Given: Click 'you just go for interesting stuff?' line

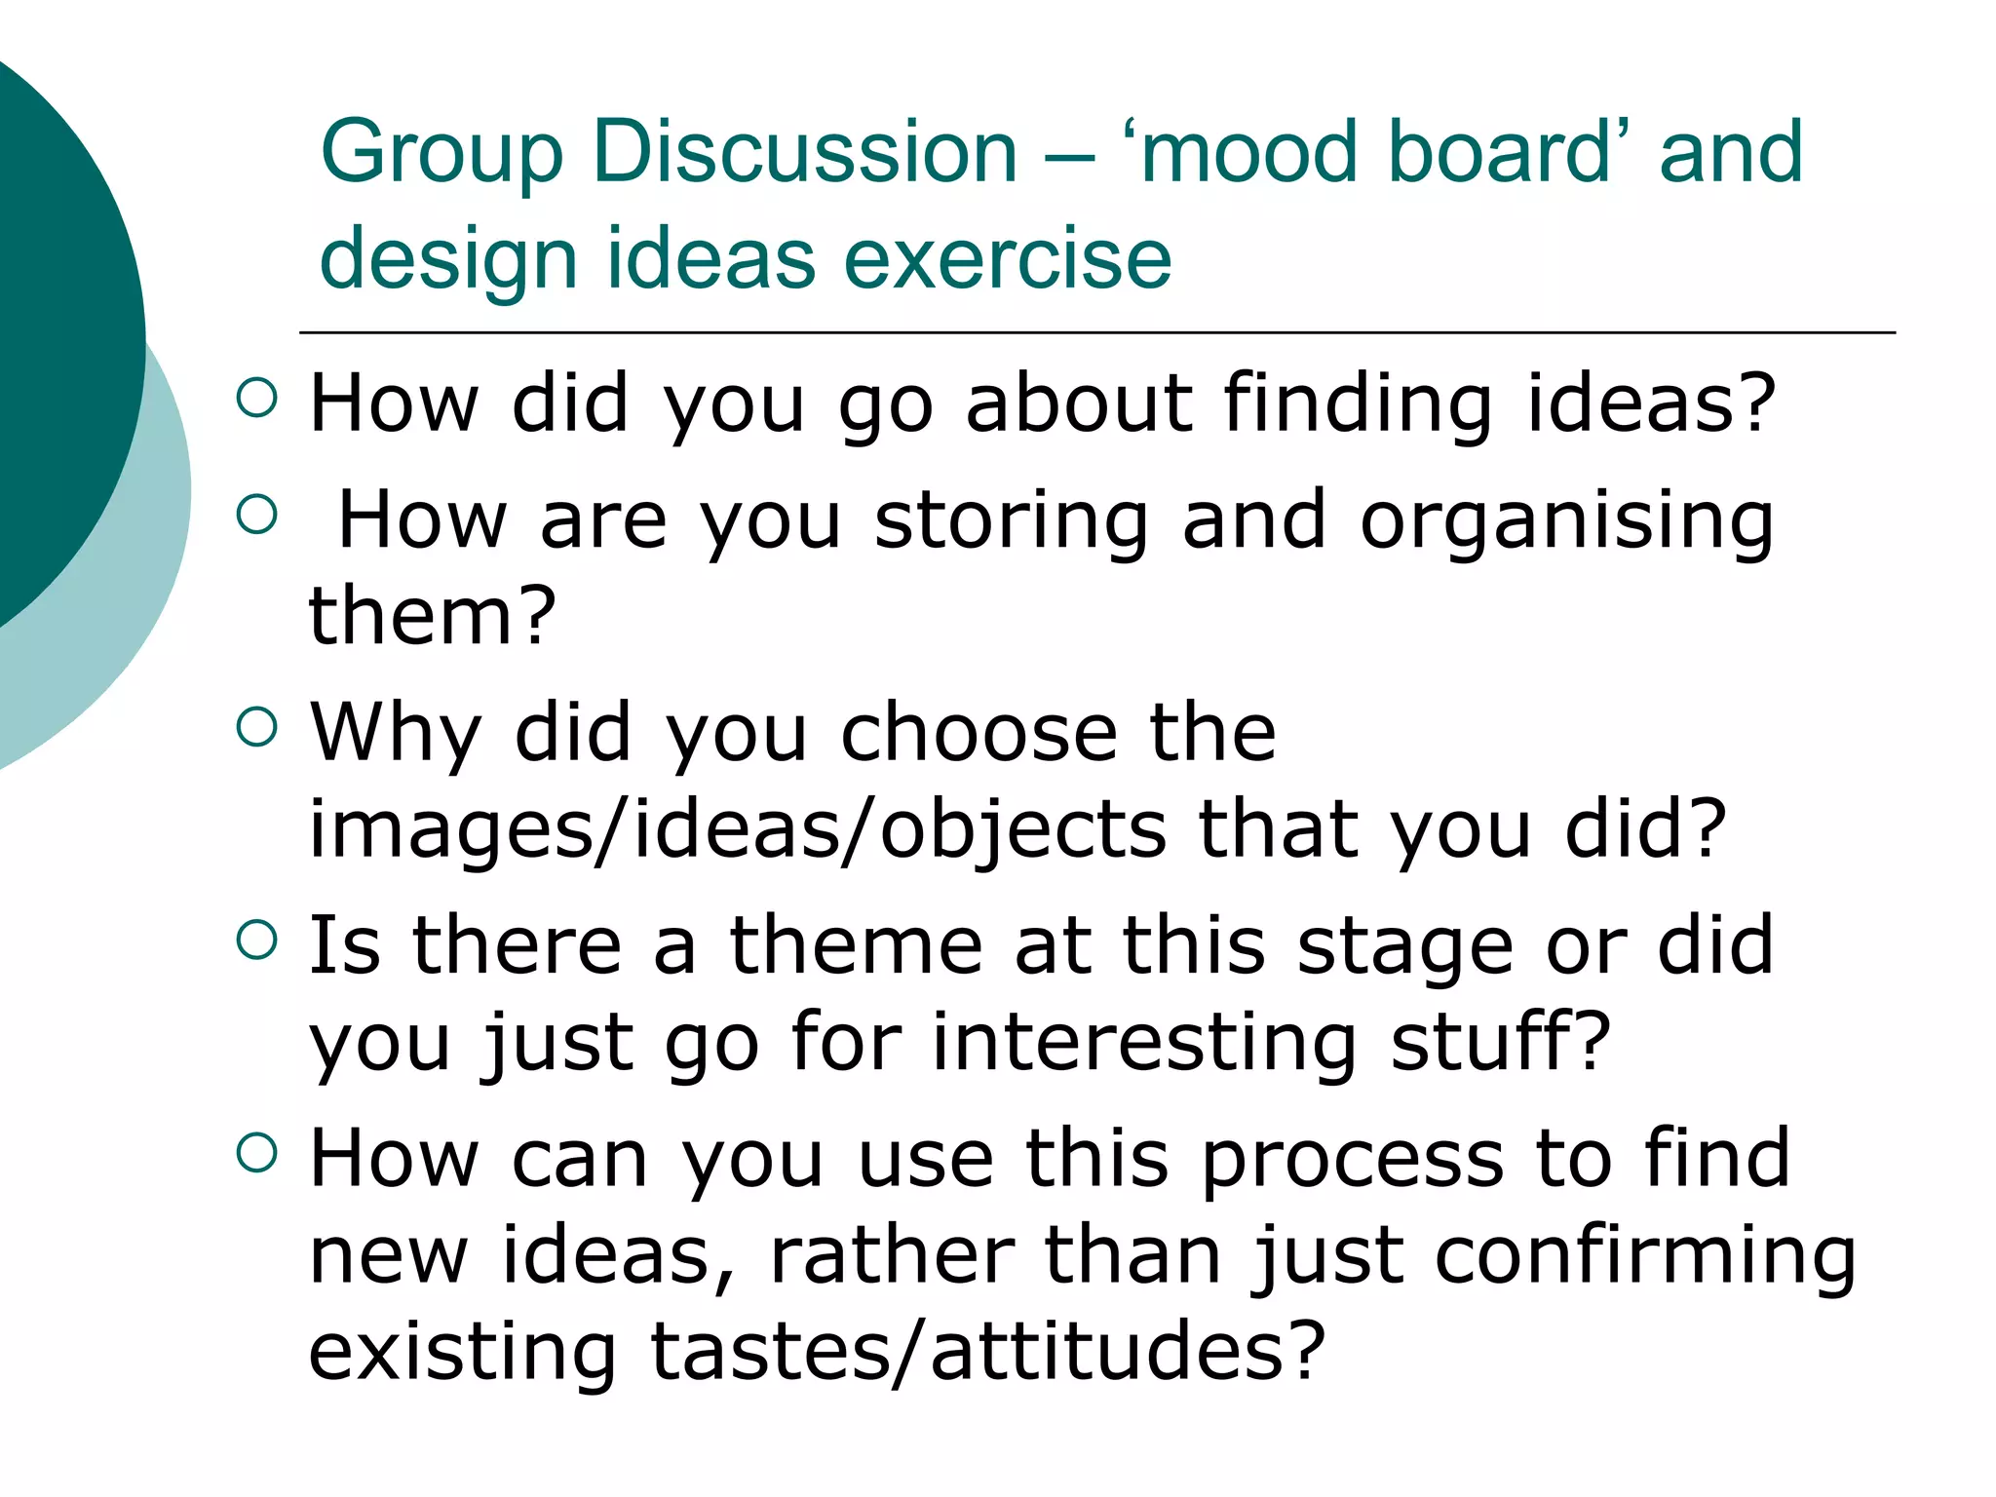Looking at the screenshot, I should click(x=959, y=1043).
